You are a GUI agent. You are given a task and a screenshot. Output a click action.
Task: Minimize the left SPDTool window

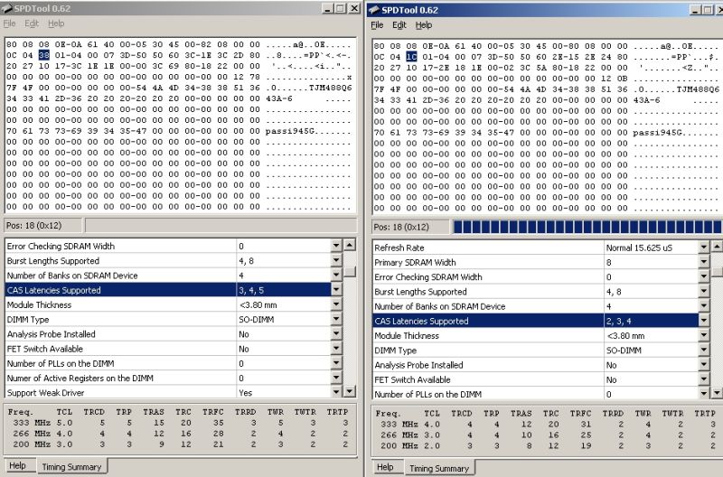[x=327, y=8]
